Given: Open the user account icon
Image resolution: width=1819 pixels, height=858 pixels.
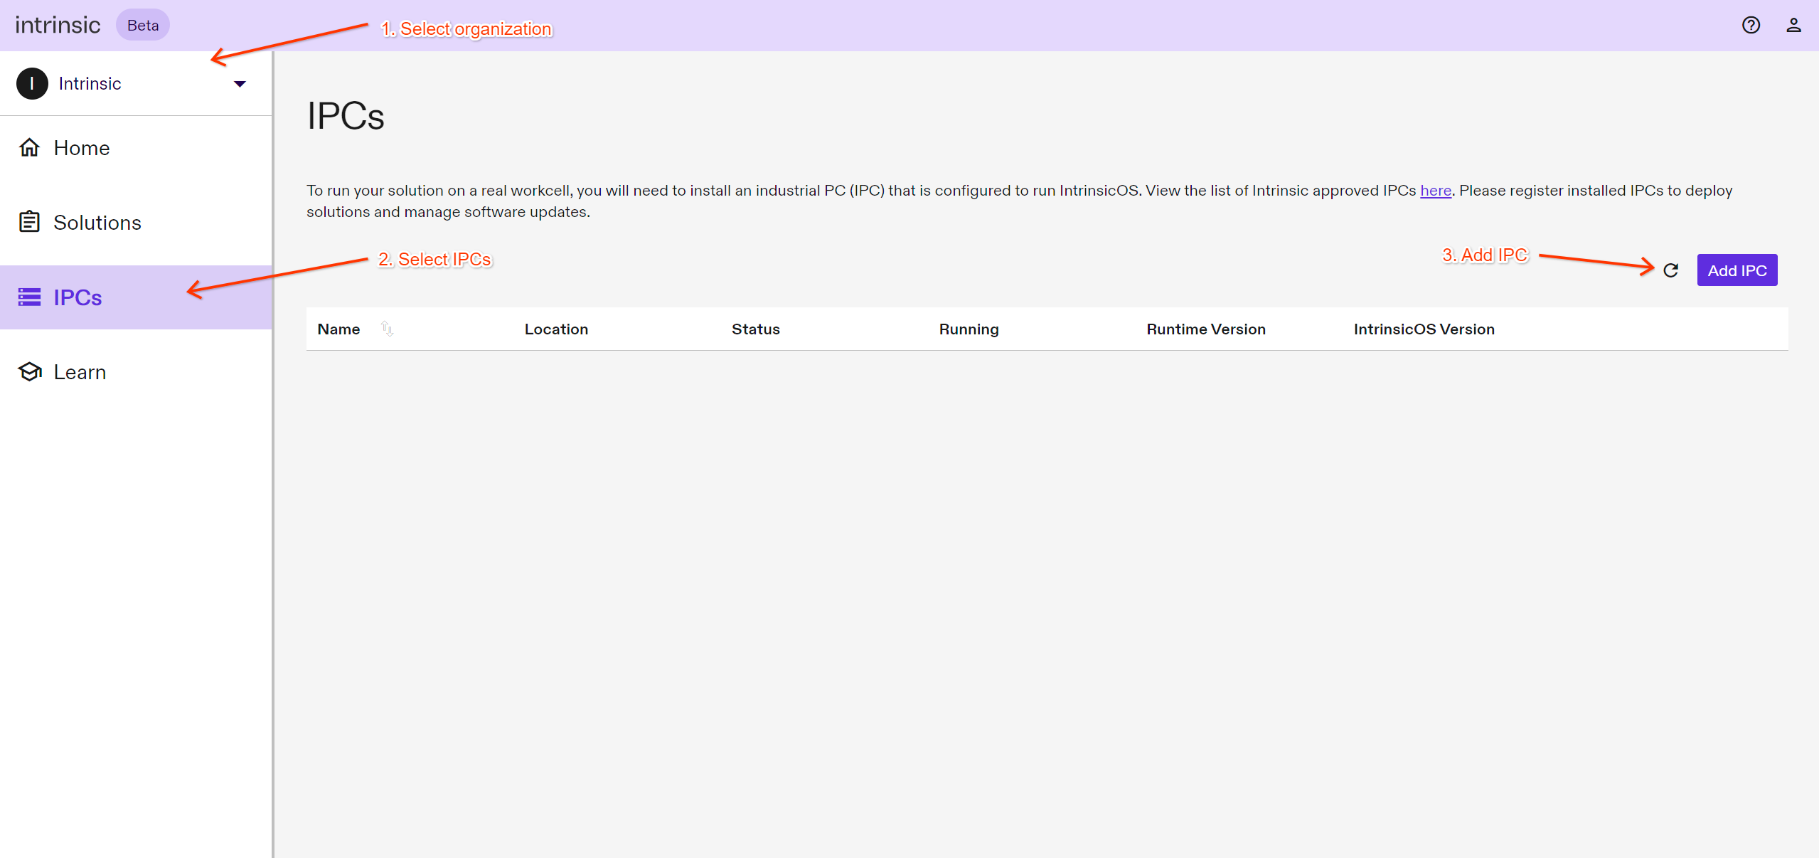Looking at the screenshot, I should click(x=1794, y=25).
